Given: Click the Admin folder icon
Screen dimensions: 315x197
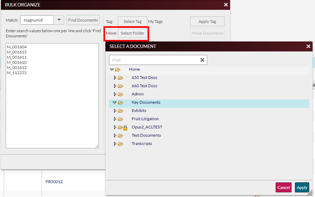Looking at the screenshot, I should [x=120, y=94].
